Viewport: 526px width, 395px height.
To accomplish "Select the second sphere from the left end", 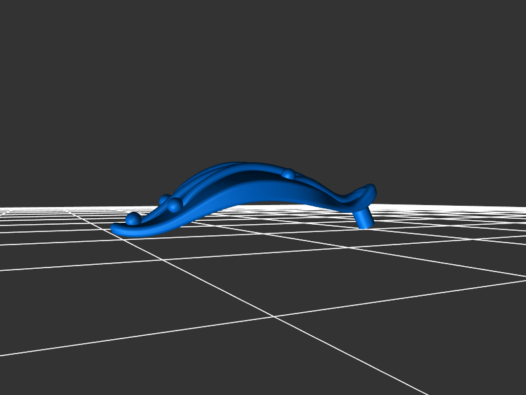I will click(x=174, y=206).
